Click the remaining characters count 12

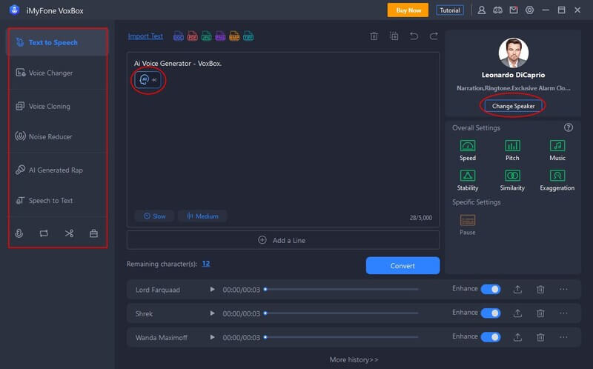[206, 264]
